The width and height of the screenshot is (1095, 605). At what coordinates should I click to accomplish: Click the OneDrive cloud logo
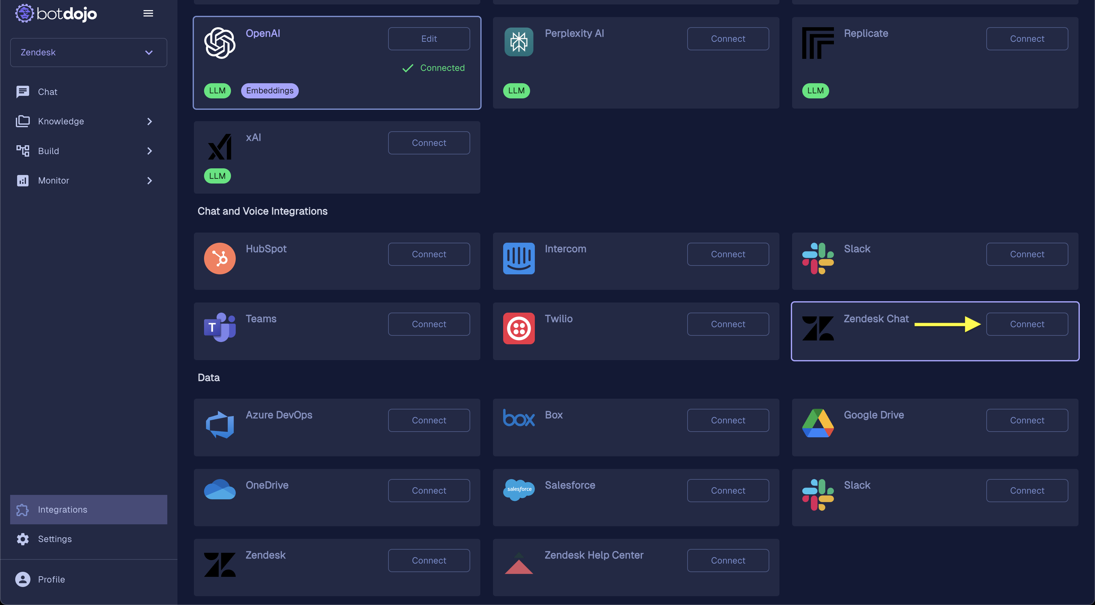220,489
